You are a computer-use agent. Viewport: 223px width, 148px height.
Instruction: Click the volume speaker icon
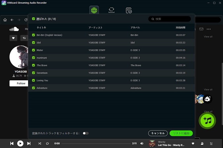pyautogui.click(x=142, y=143)
